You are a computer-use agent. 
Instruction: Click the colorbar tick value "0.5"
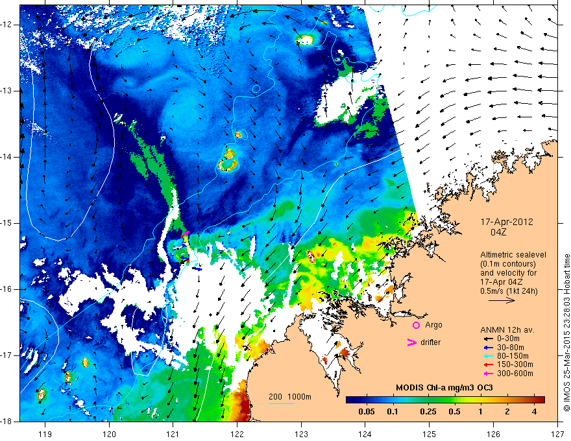[x=454, y=412]
